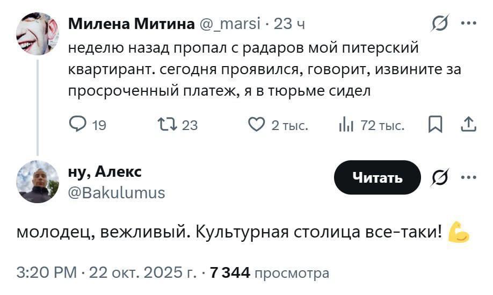This screenshot has height=295, width=493.
Task: Click the ну, Алекс display name
Action: click(x=105, y=171)
